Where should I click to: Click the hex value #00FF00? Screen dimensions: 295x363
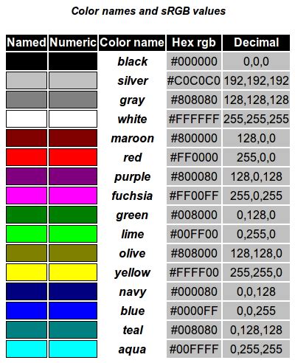tap(194, 234)
